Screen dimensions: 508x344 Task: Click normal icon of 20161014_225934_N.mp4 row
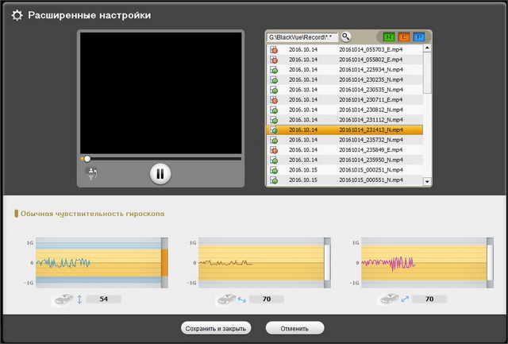274,70
